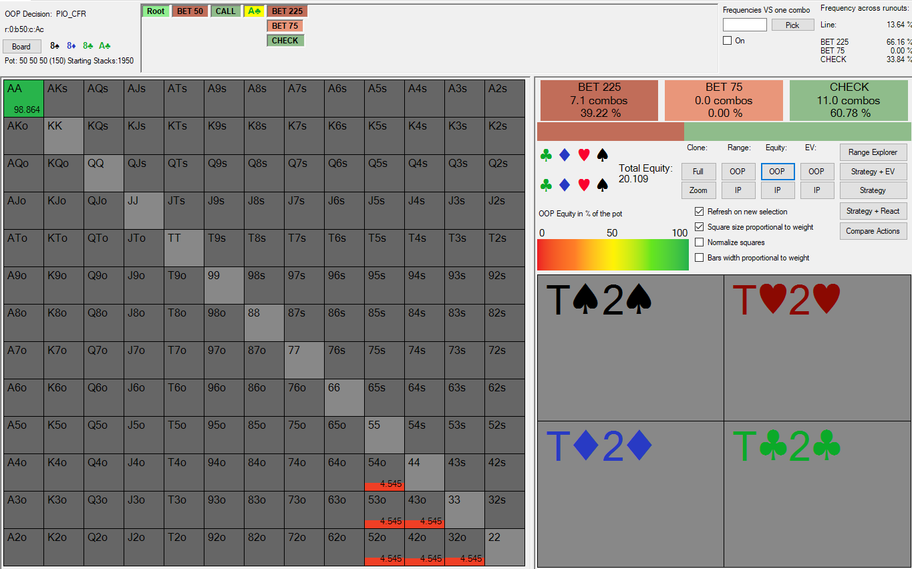Select the BET 50 tree node
912x569 pixels.
(190, 11)
